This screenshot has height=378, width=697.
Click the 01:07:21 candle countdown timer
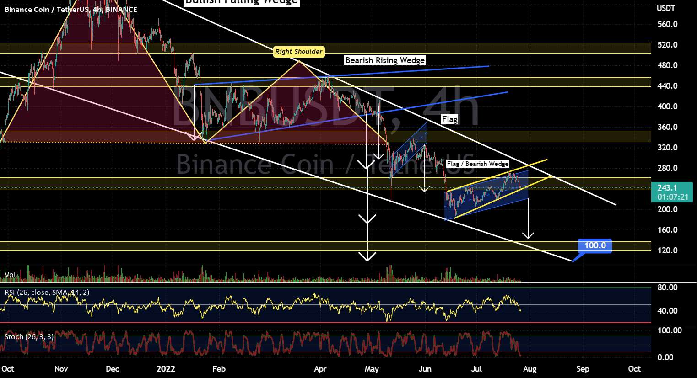point(673,197)
